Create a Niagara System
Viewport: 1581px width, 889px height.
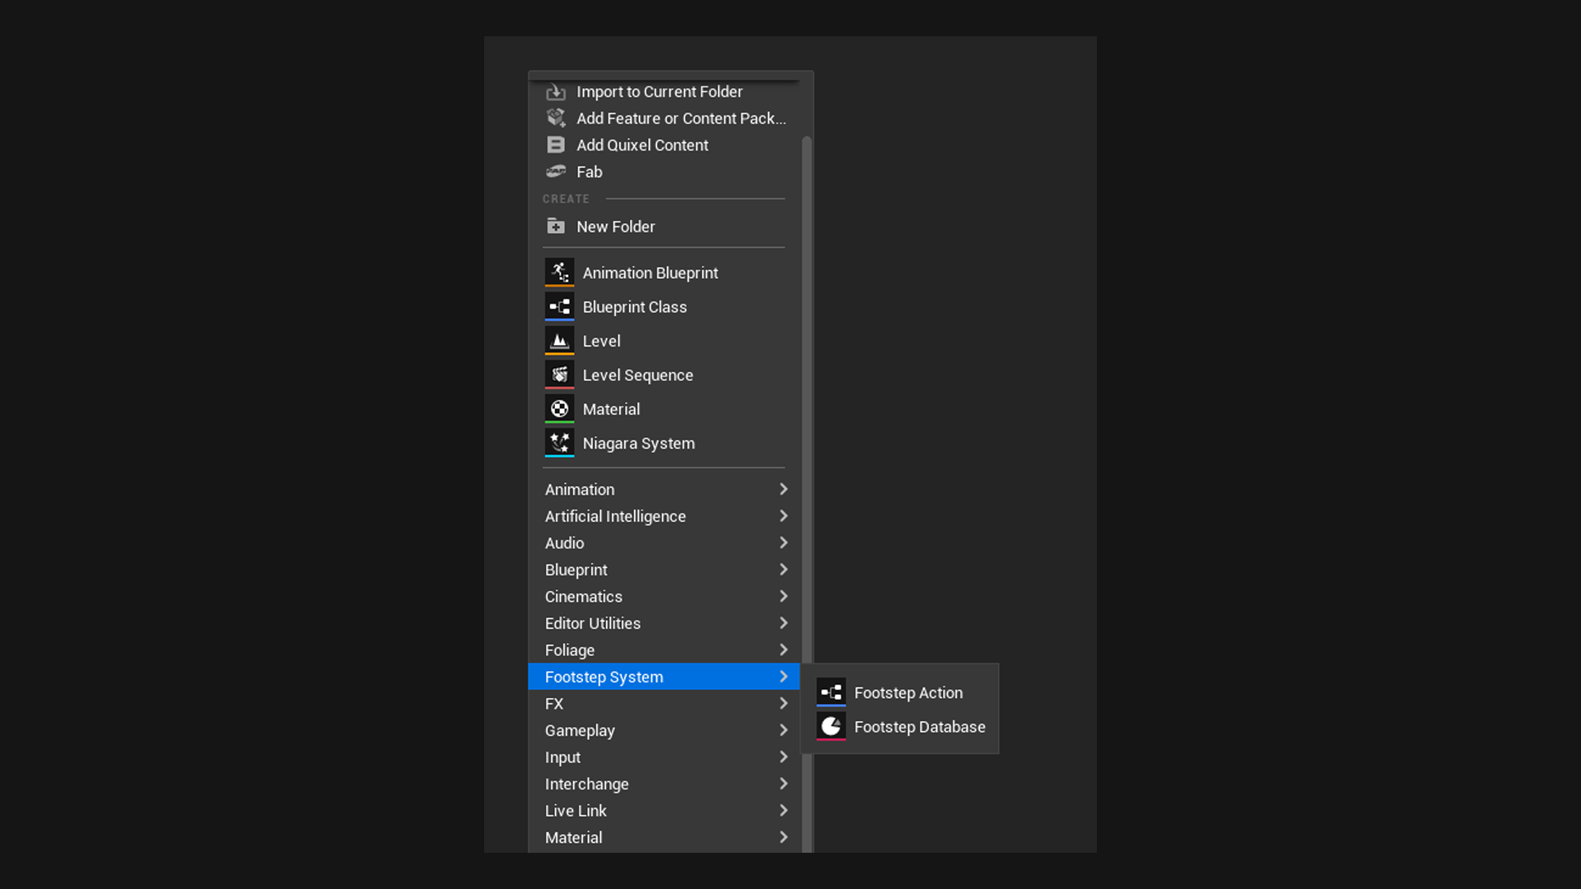tap(664, 444)
